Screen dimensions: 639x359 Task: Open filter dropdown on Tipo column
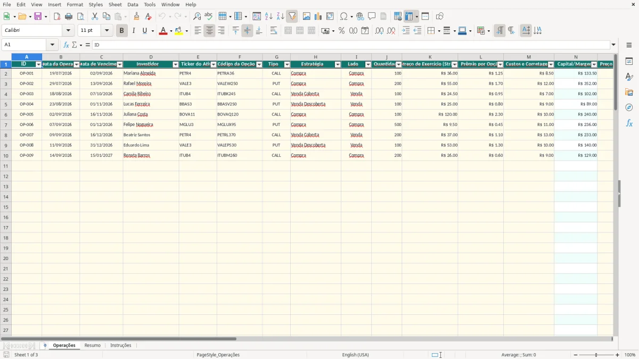286,64
